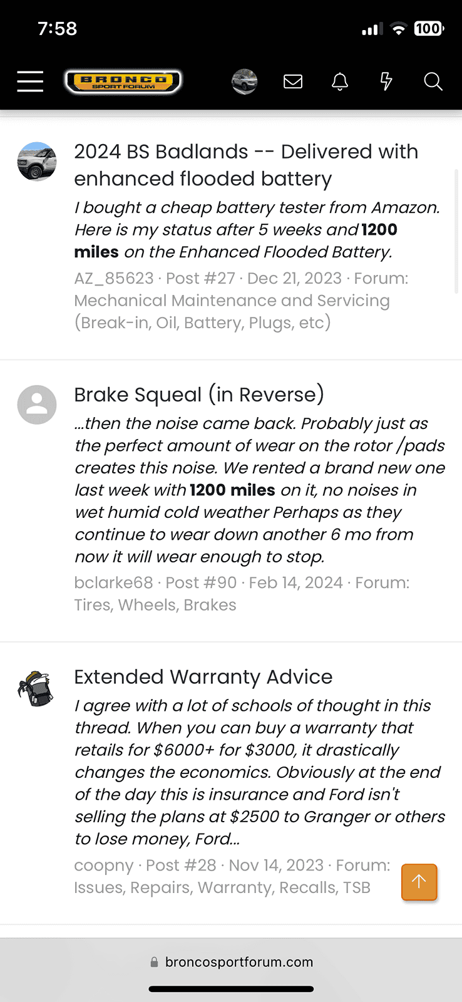The width and height of the screenshot is (462, 1002).
Task: Open the search magnifier icon
Action: pyautogui.click(x=433, y=81)
